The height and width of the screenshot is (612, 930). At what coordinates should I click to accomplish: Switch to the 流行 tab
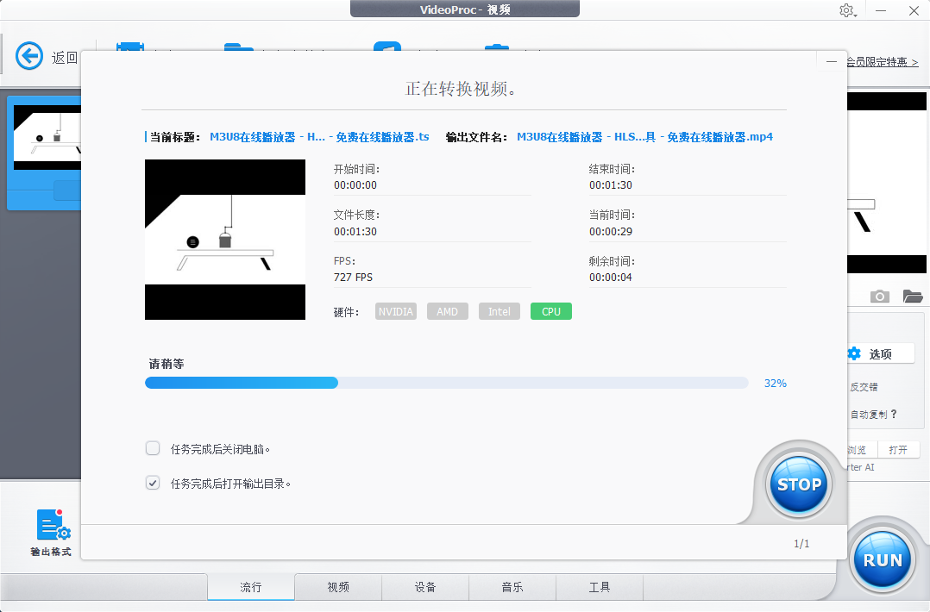(251, 587)
